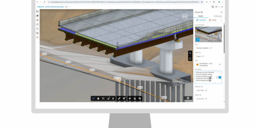Choose the Measure ruler tool
Image resolution: width=257 pixels, height=128 pixels.
point(119,98)
